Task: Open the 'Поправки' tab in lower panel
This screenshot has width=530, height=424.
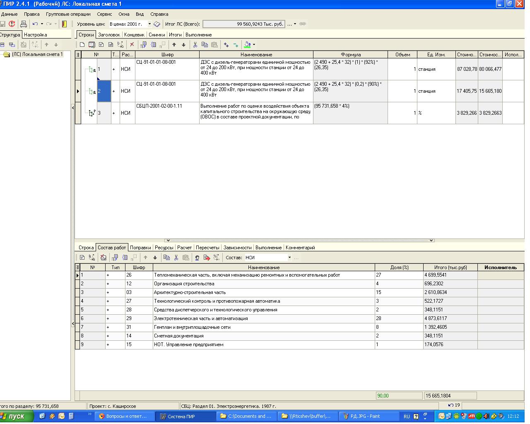Action: pyautogui.click(x=140, y=248)
